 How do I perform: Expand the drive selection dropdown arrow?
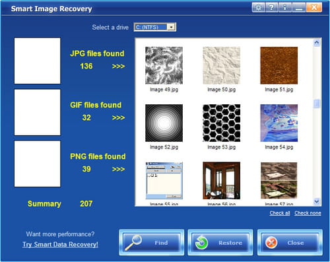[x=171, y=27]
